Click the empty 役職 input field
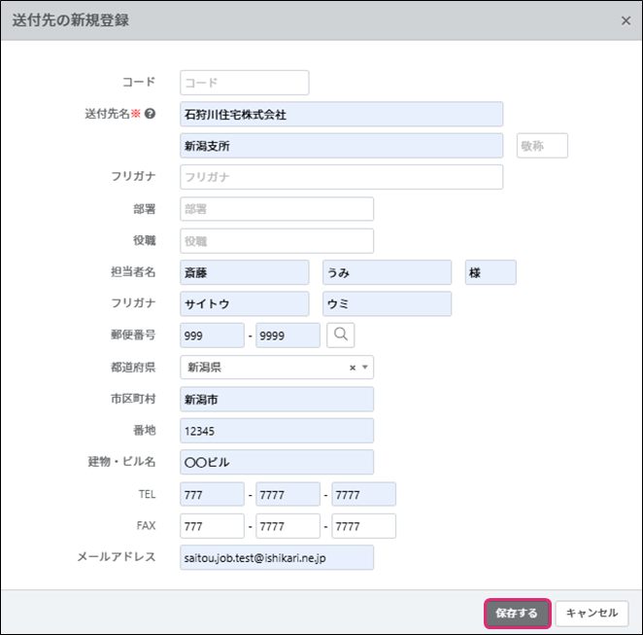 tap(277, 241)
